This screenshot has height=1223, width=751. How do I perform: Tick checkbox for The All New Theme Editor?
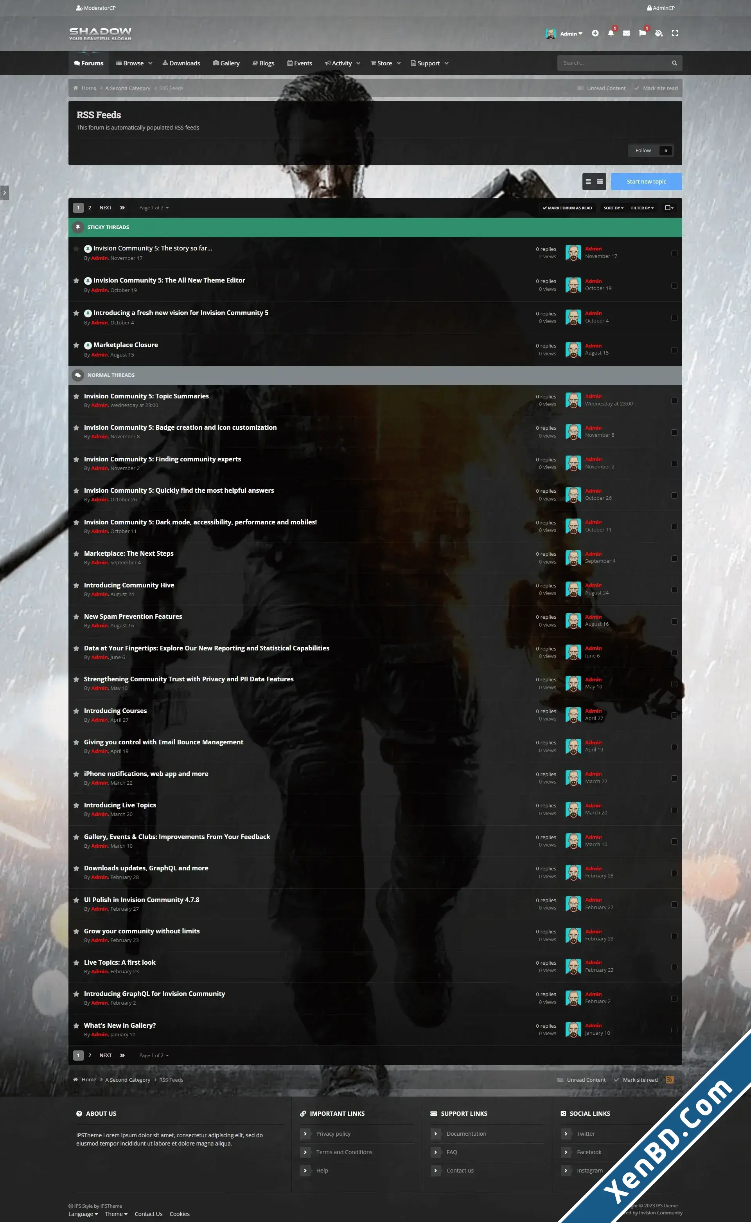tap(674, 286)
